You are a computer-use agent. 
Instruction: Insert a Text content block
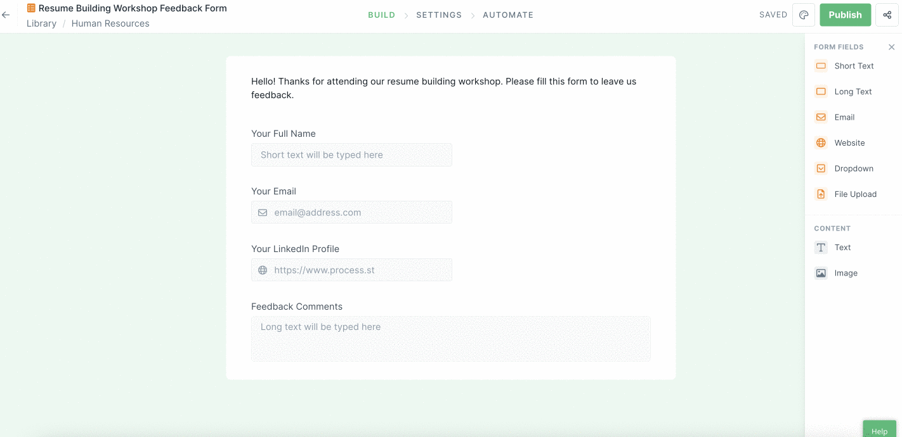821,248
